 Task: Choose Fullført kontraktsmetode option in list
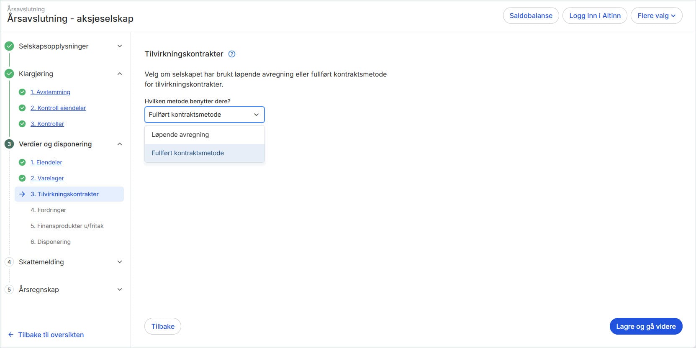[187, 153]
